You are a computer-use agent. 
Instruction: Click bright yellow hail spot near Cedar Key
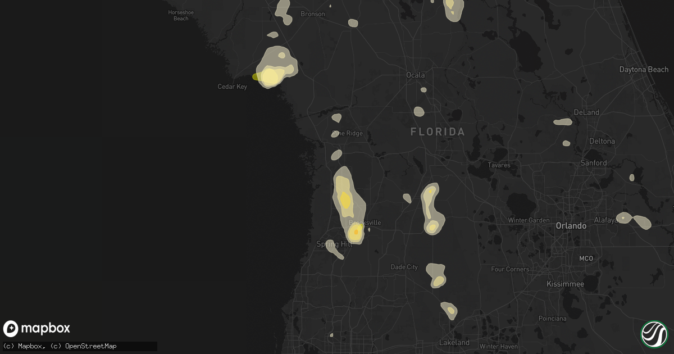pos(270,76)
